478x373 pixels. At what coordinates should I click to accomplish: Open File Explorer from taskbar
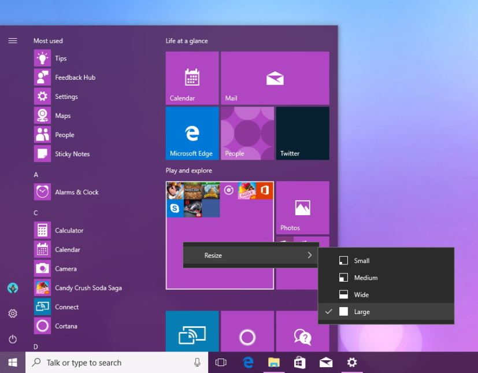coord(274,363)
